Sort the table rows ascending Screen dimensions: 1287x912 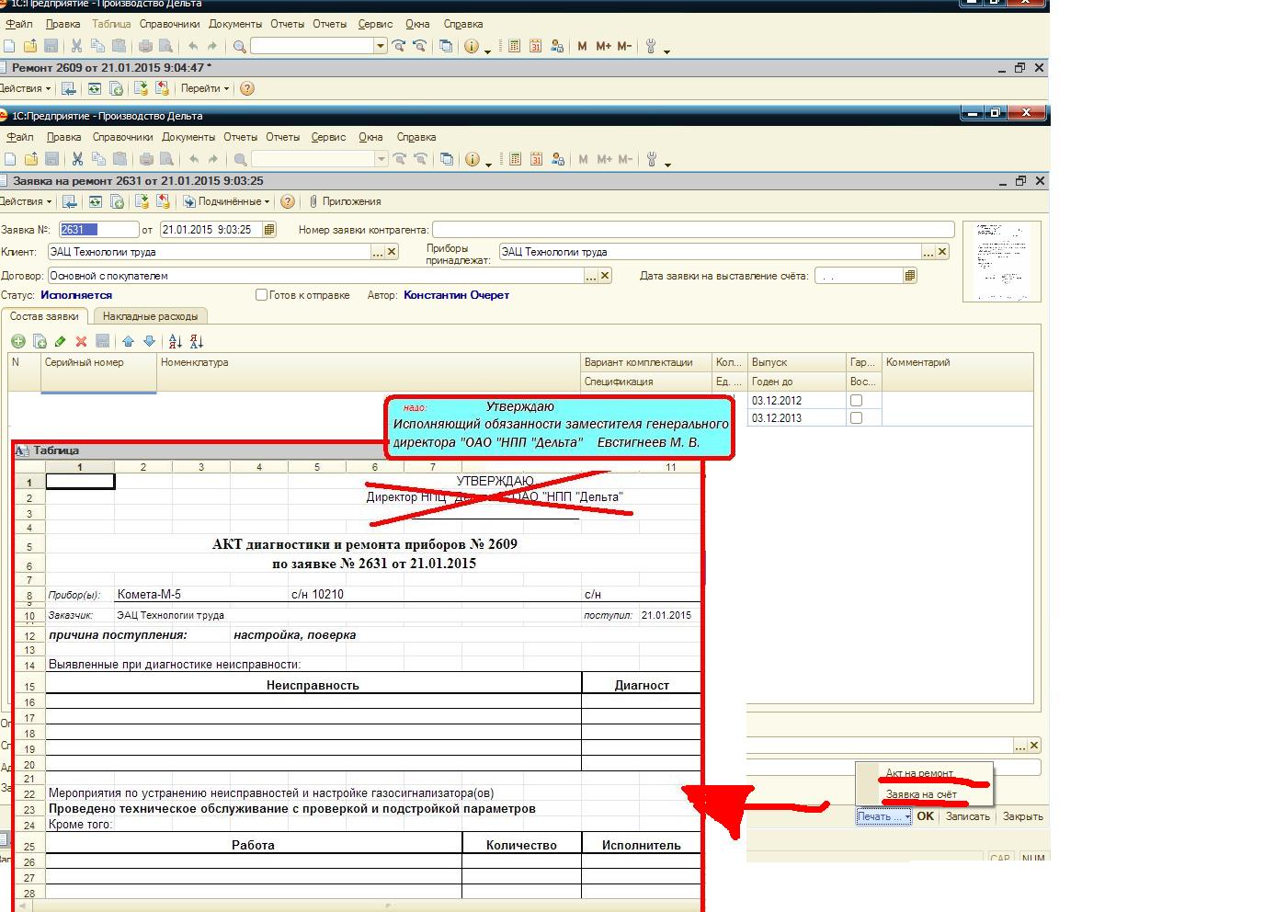pyautogui.click(x=176, y=341)
